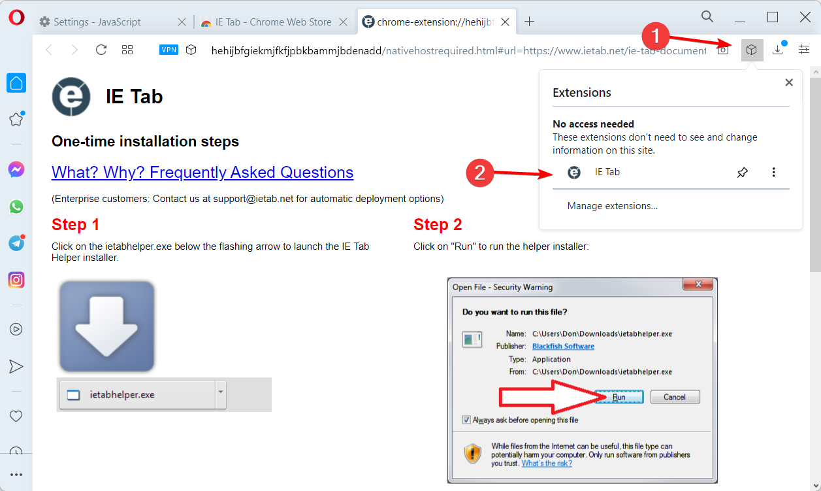Open the Opera main menu logo
This screenshot has height=491, width=821.
pos(16,18)
